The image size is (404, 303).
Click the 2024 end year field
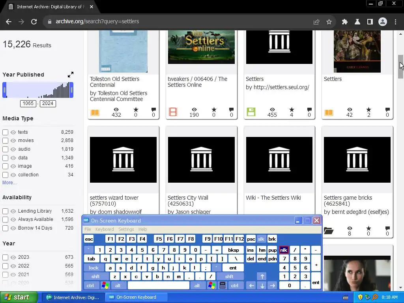48,103
